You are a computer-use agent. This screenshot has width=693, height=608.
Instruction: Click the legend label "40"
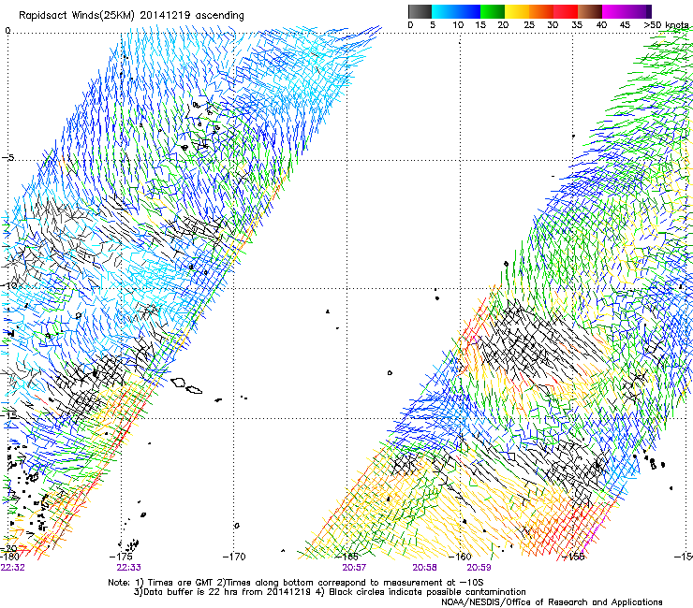click(x=601, y=25)
